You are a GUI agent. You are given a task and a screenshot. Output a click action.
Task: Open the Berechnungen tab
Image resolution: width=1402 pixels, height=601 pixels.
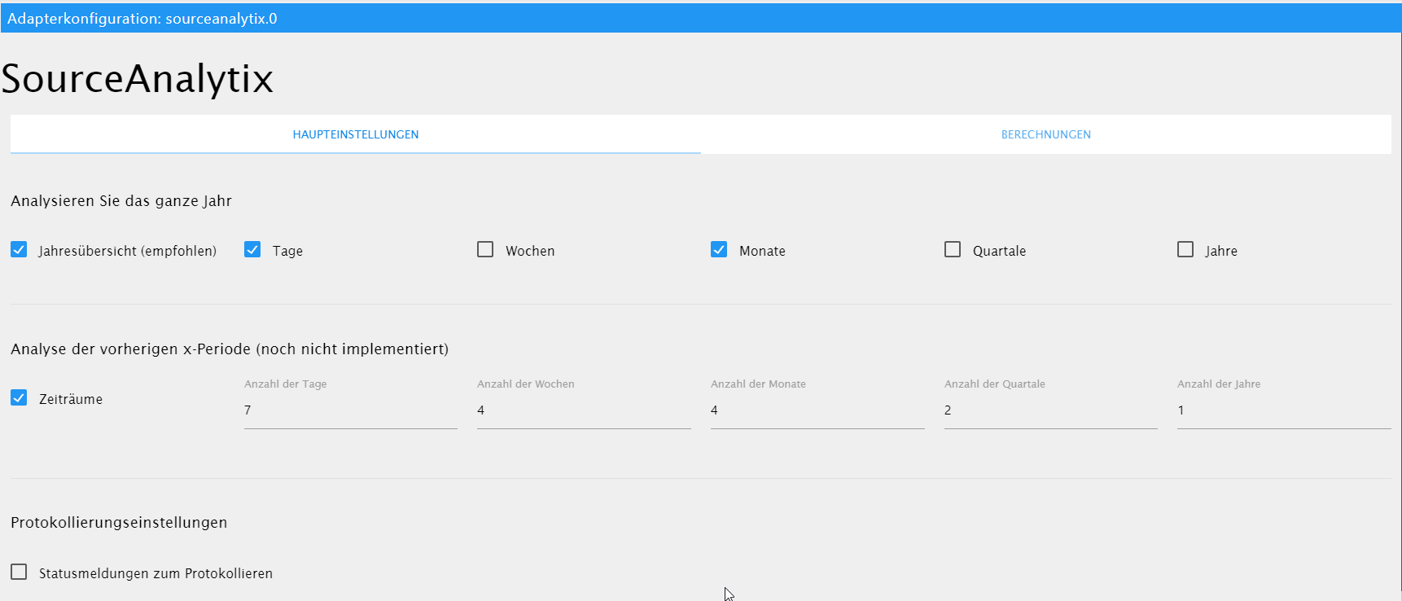pyautogui.click(x=1046, y=134)
